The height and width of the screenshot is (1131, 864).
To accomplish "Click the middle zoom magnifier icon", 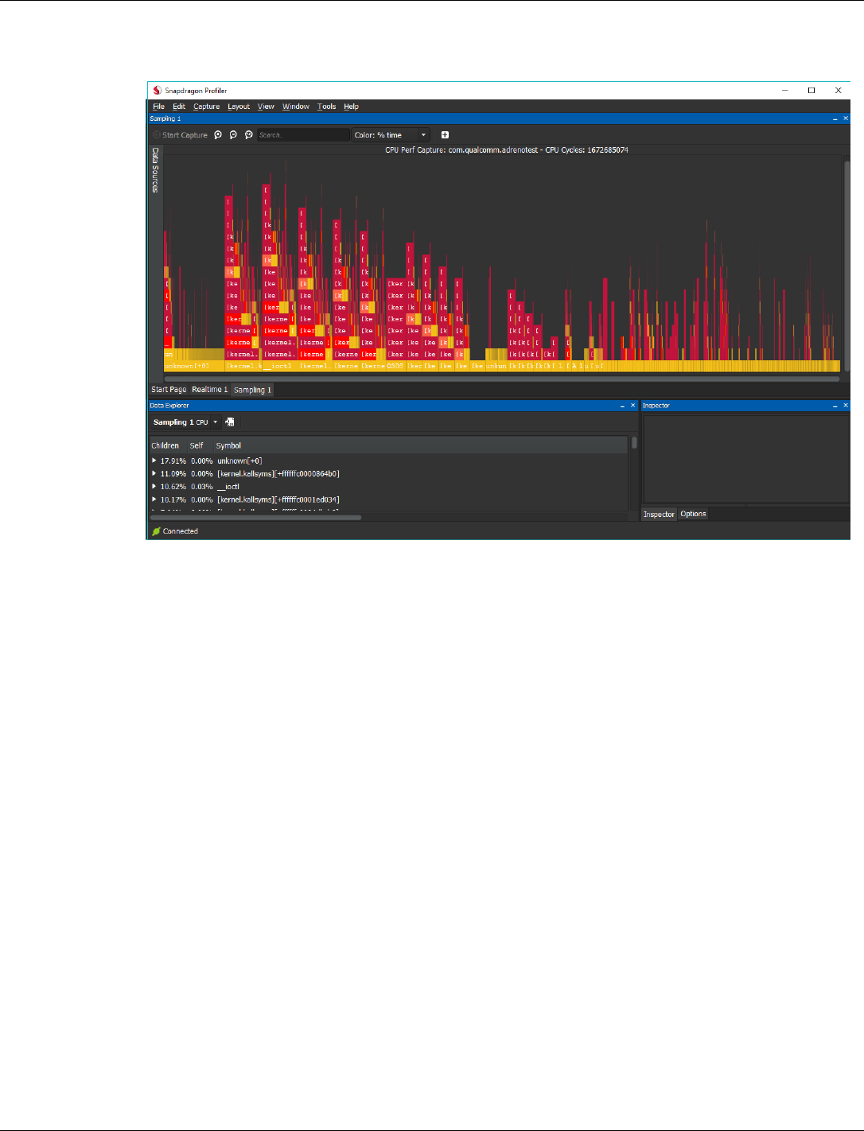I will point(233,135).
